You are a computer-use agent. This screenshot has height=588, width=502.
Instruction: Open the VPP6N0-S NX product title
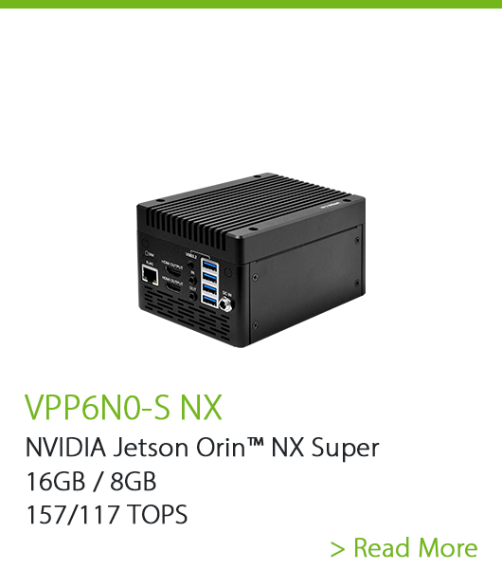pyautogui.click(x=123, y=407)
